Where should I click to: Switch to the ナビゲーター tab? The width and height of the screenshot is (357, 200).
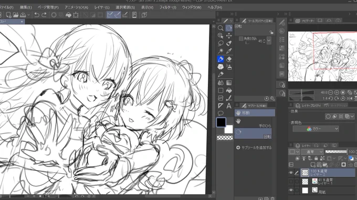point(305,20)
